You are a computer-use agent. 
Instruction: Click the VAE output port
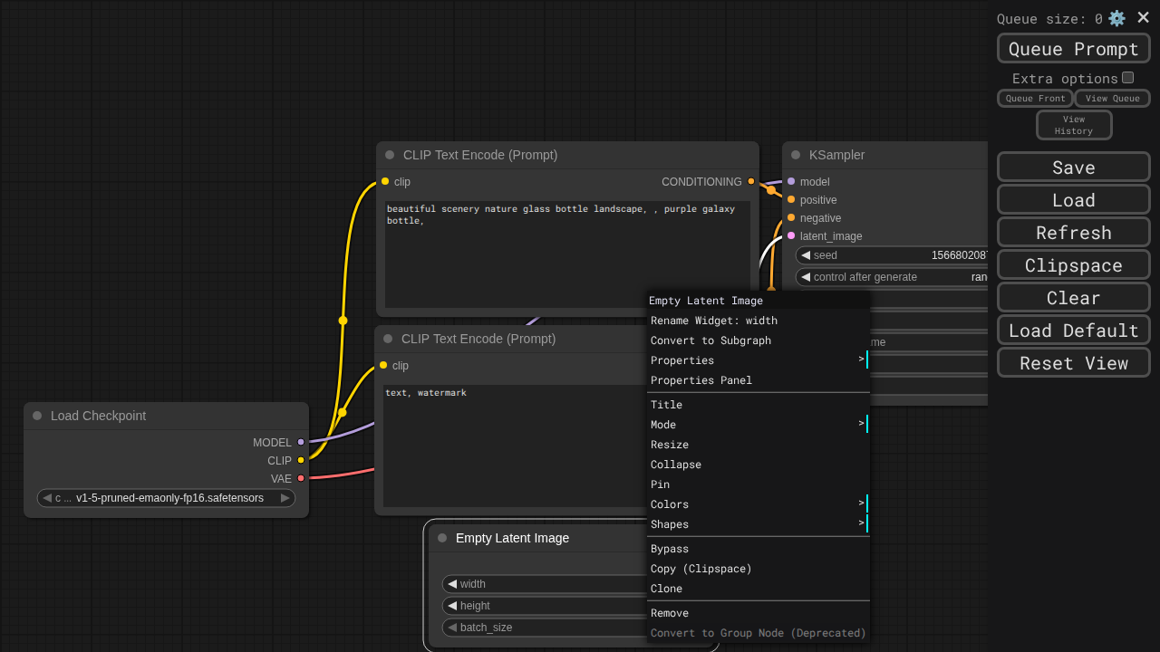(x=301, y=478)
